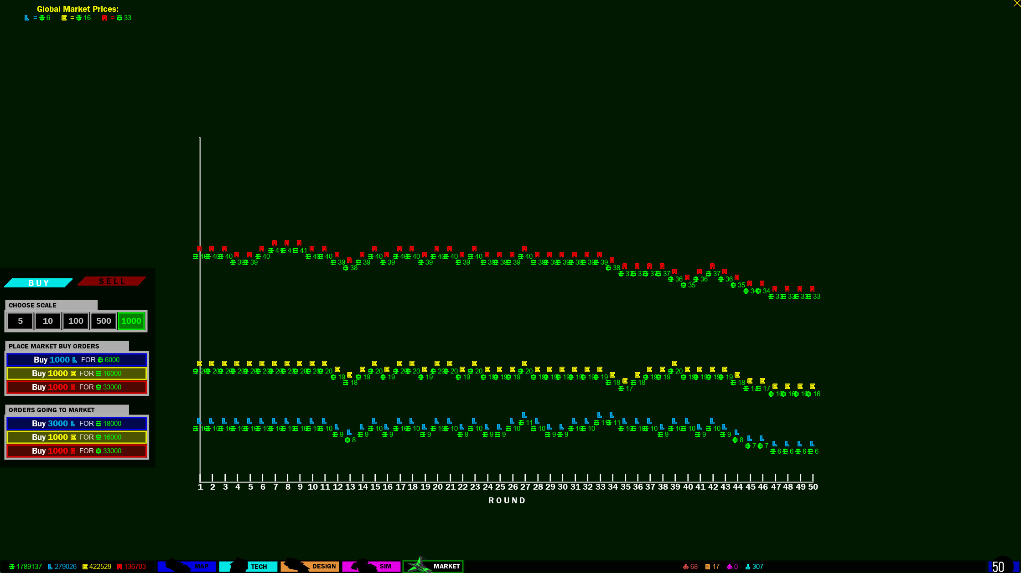Enable the BUY mode tab
1021x573 pixels.
click(x=38, y=282)
